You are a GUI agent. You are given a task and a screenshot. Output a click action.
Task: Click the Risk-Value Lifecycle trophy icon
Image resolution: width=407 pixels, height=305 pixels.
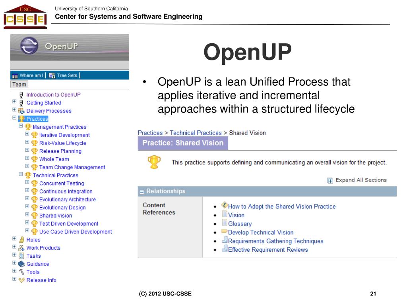[x=34, y=143]
